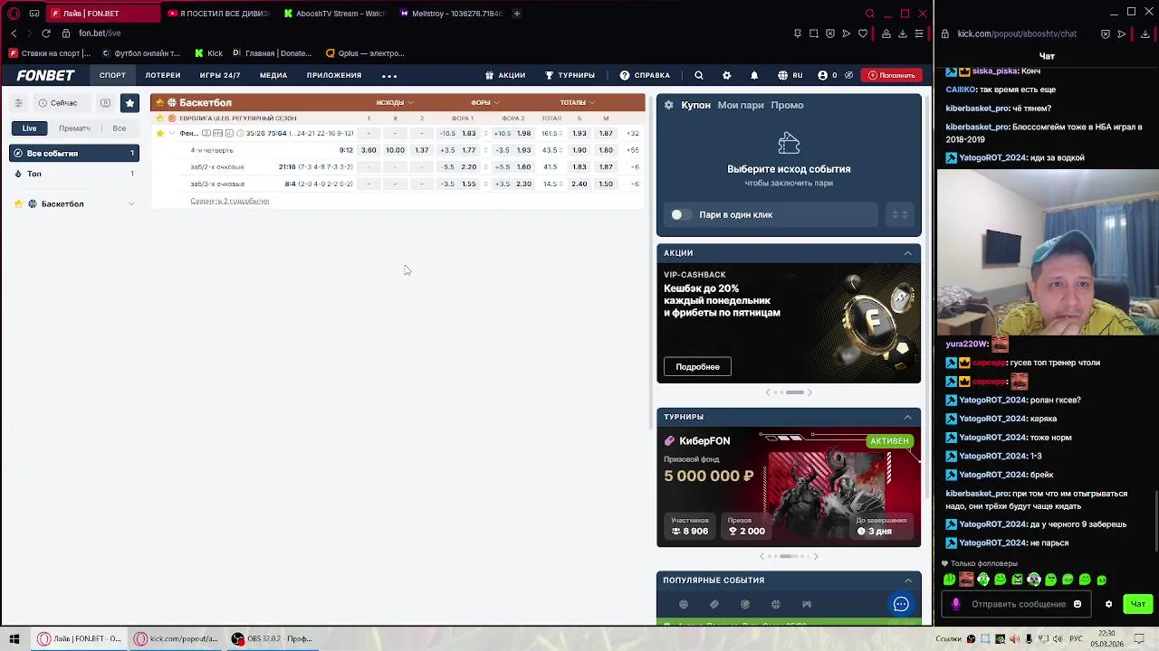
Task: Click Свернуть 2 подсобытия link
Action: [230, 202]
